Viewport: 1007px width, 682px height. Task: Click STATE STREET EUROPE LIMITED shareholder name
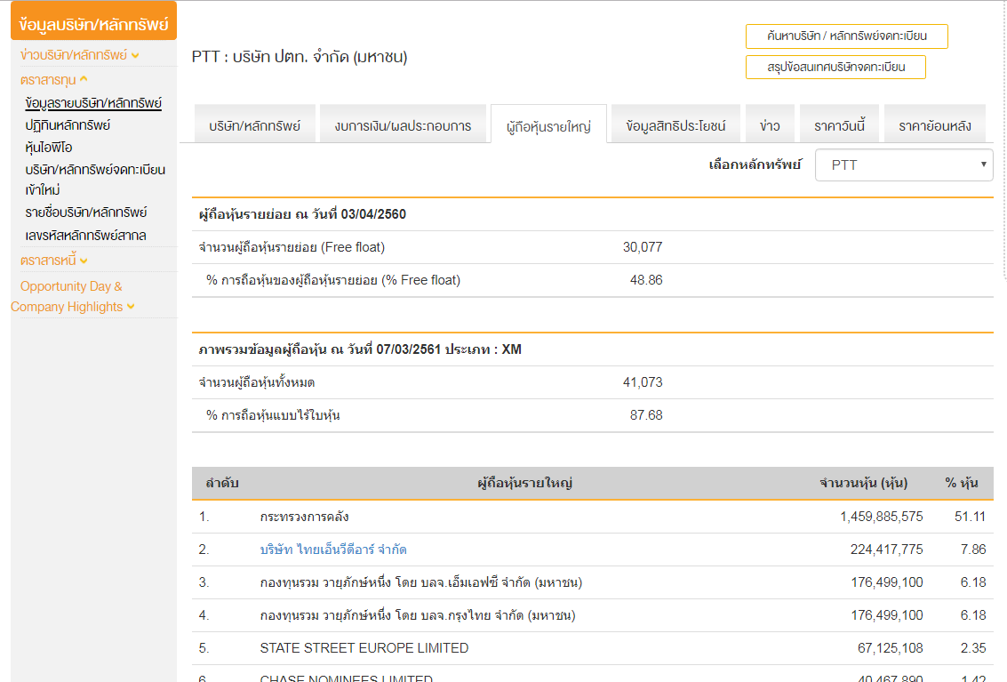[x=364, y=648]
